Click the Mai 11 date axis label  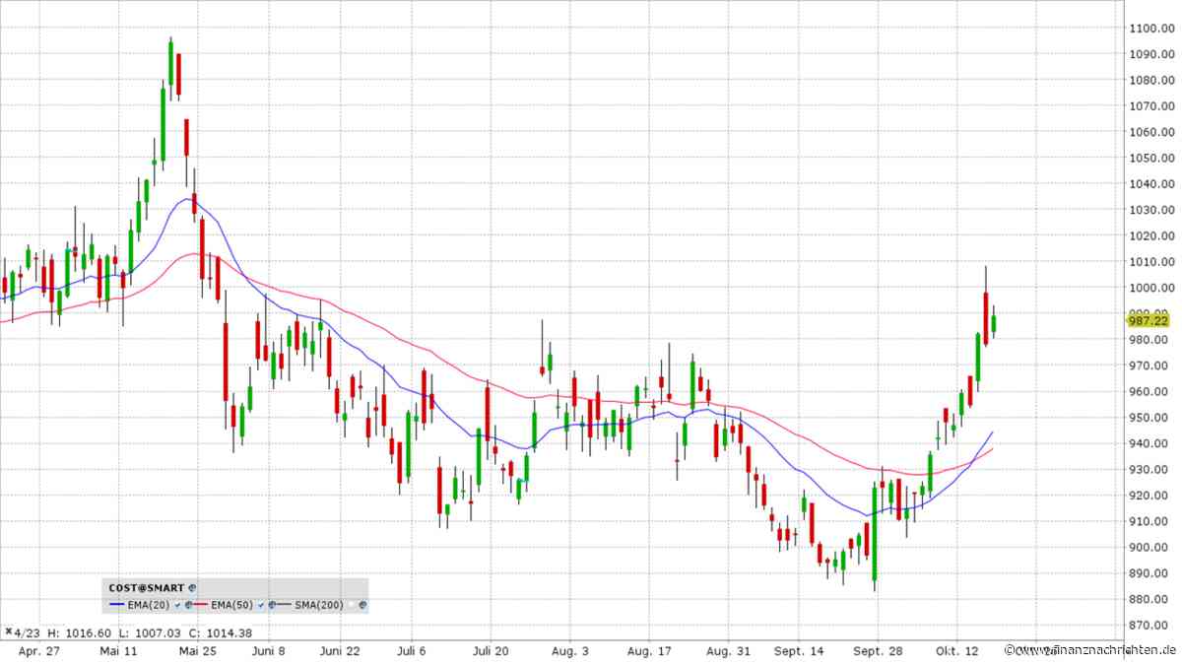(116, 651)
